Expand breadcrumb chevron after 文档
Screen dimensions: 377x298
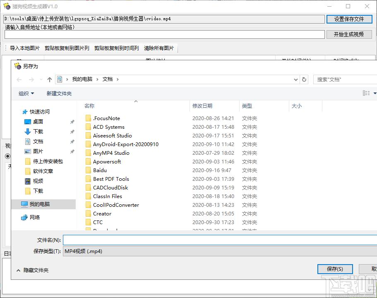tap(118, 79)
